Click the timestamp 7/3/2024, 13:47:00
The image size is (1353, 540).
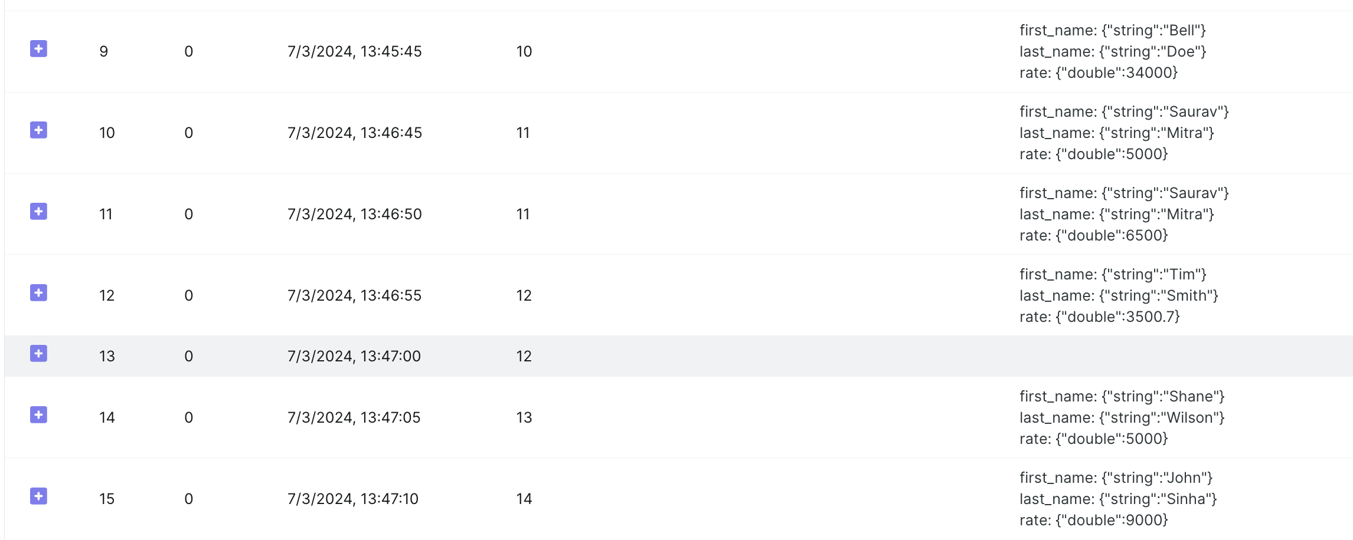point(354,357)
